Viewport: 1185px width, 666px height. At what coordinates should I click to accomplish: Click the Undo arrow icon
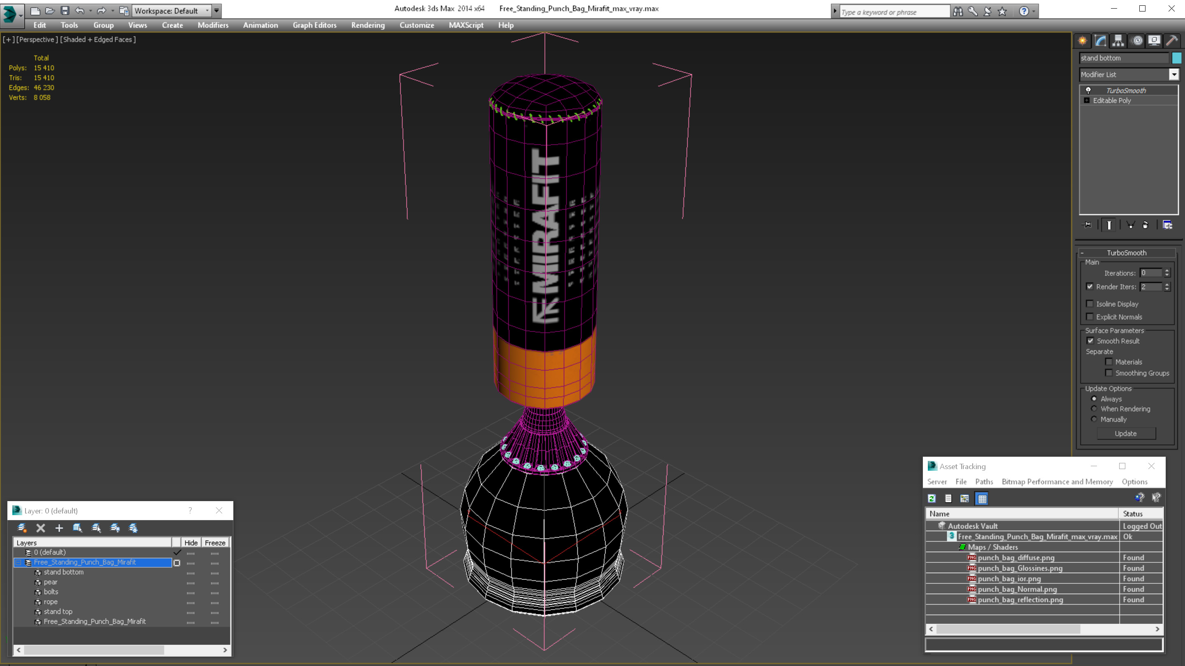pyautogui.click(x=79, y=11)
